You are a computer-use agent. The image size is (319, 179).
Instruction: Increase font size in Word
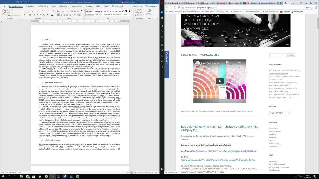tap(42, 11)
